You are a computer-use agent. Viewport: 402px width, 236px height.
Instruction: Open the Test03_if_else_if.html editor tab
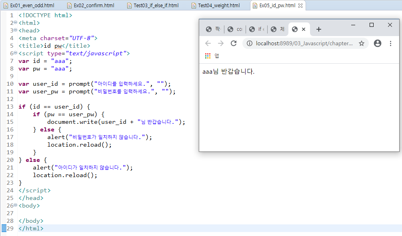pyautogui.click(x=153, y=5)
